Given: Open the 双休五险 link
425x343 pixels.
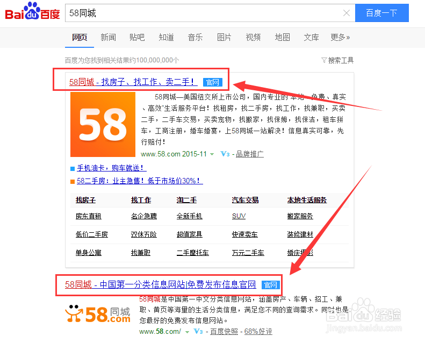Looking at the screenshot, I should (143, 234).
